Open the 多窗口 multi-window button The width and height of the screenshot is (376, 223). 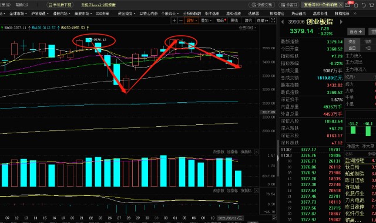coord(288,5)
